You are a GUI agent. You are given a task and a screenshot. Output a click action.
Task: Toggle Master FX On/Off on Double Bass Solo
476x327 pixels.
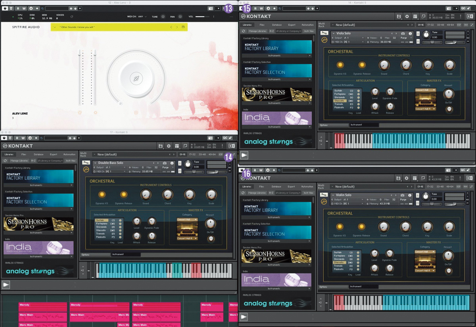pyautogui.click(x=211, y=239)
